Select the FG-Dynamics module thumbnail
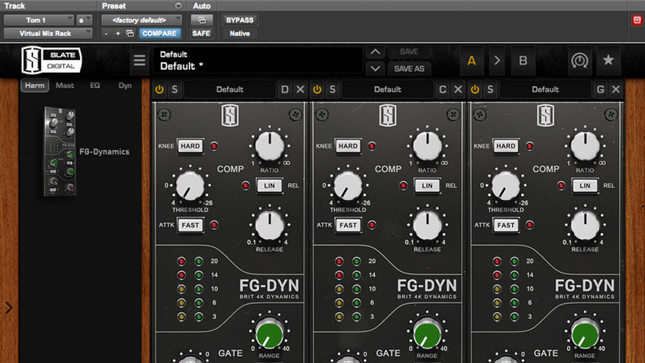Image resolution: width=645 pixels, height=363 pixels. point(60,152)
